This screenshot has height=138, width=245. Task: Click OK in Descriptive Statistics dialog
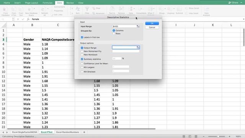point(152,23)
